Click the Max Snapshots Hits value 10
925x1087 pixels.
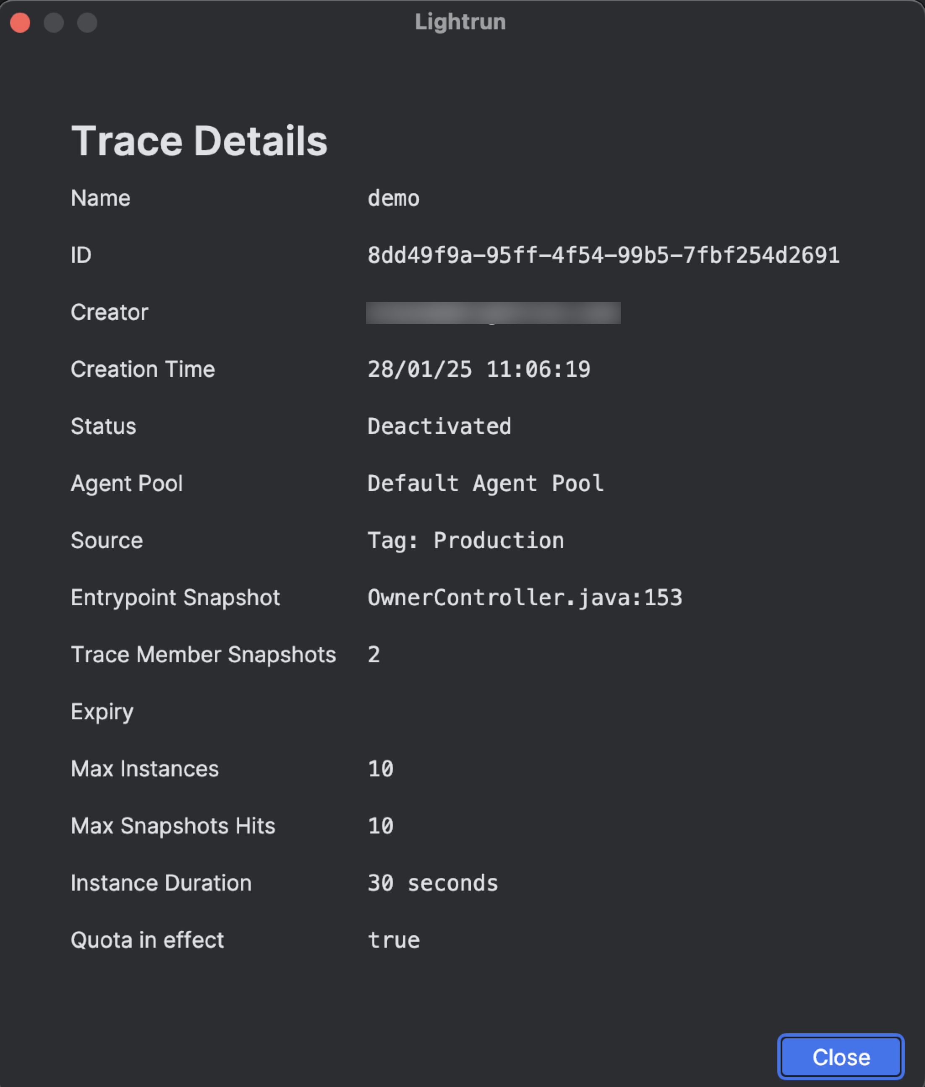381,826
